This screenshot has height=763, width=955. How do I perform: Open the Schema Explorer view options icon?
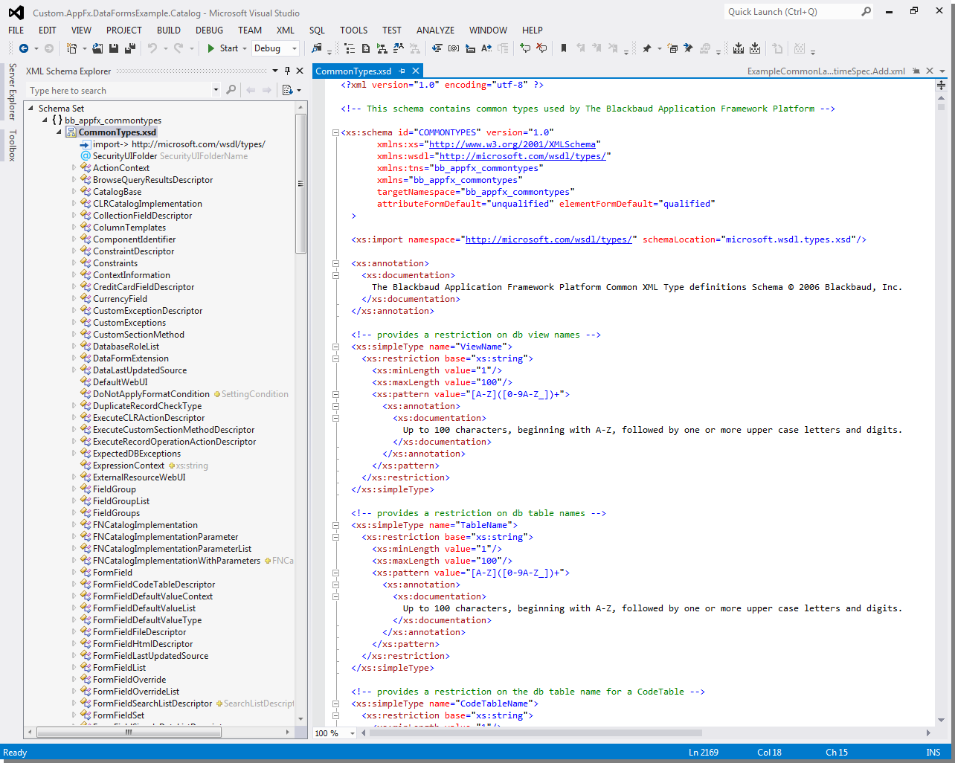pyautogui.click(x=287, y=90)
